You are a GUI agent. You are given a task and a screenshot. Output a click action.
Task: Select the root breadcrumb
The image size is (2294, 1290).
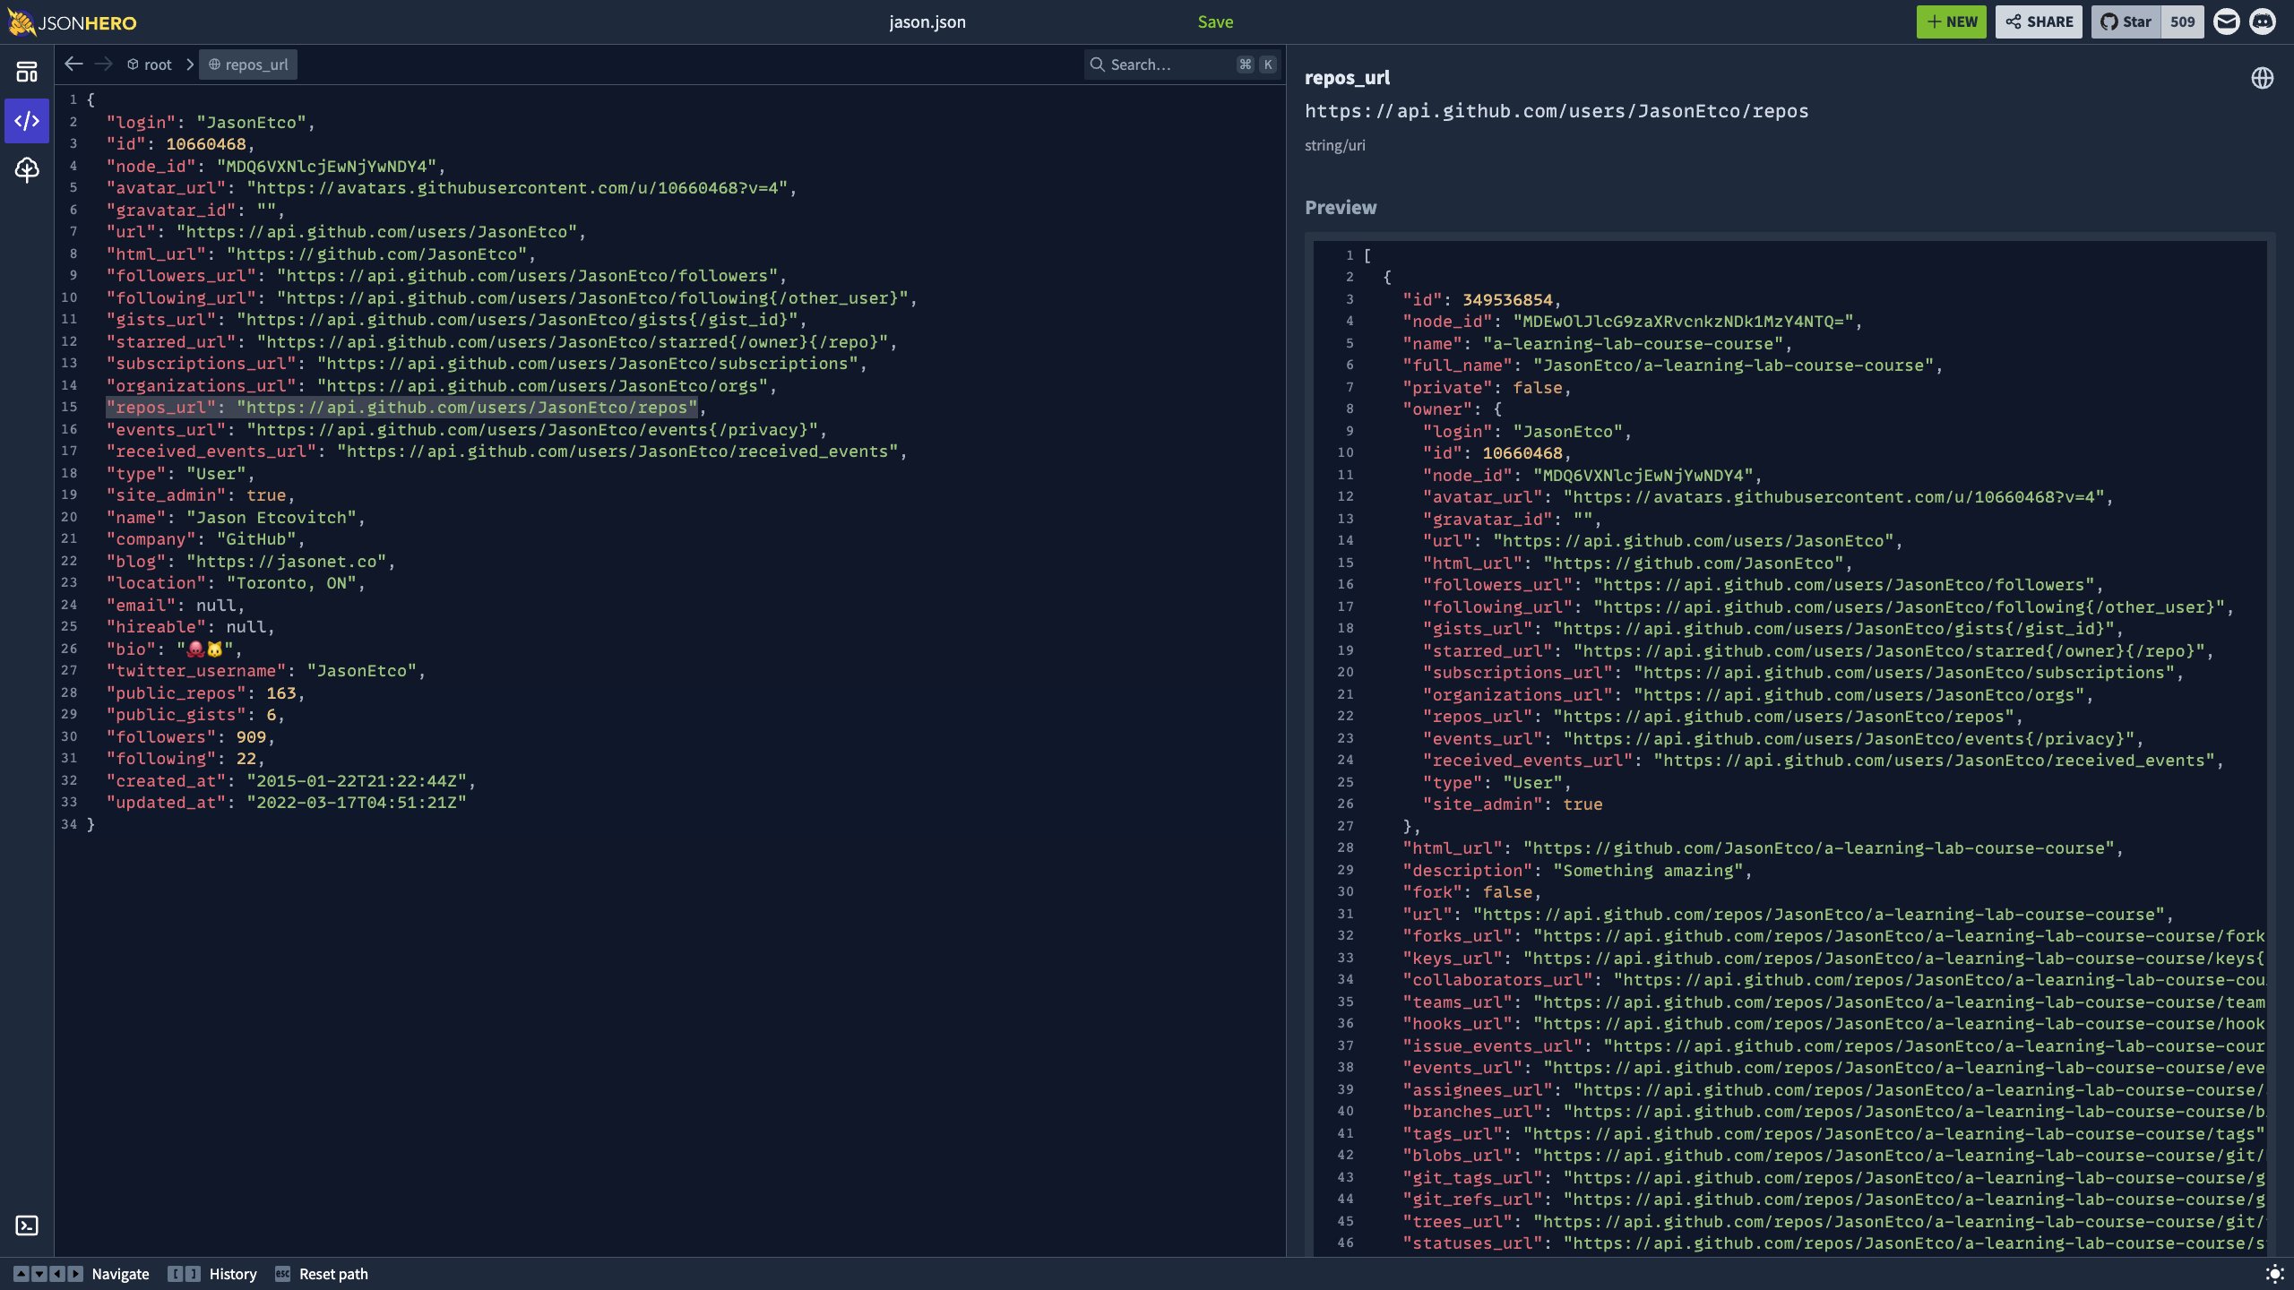[149, 64]
